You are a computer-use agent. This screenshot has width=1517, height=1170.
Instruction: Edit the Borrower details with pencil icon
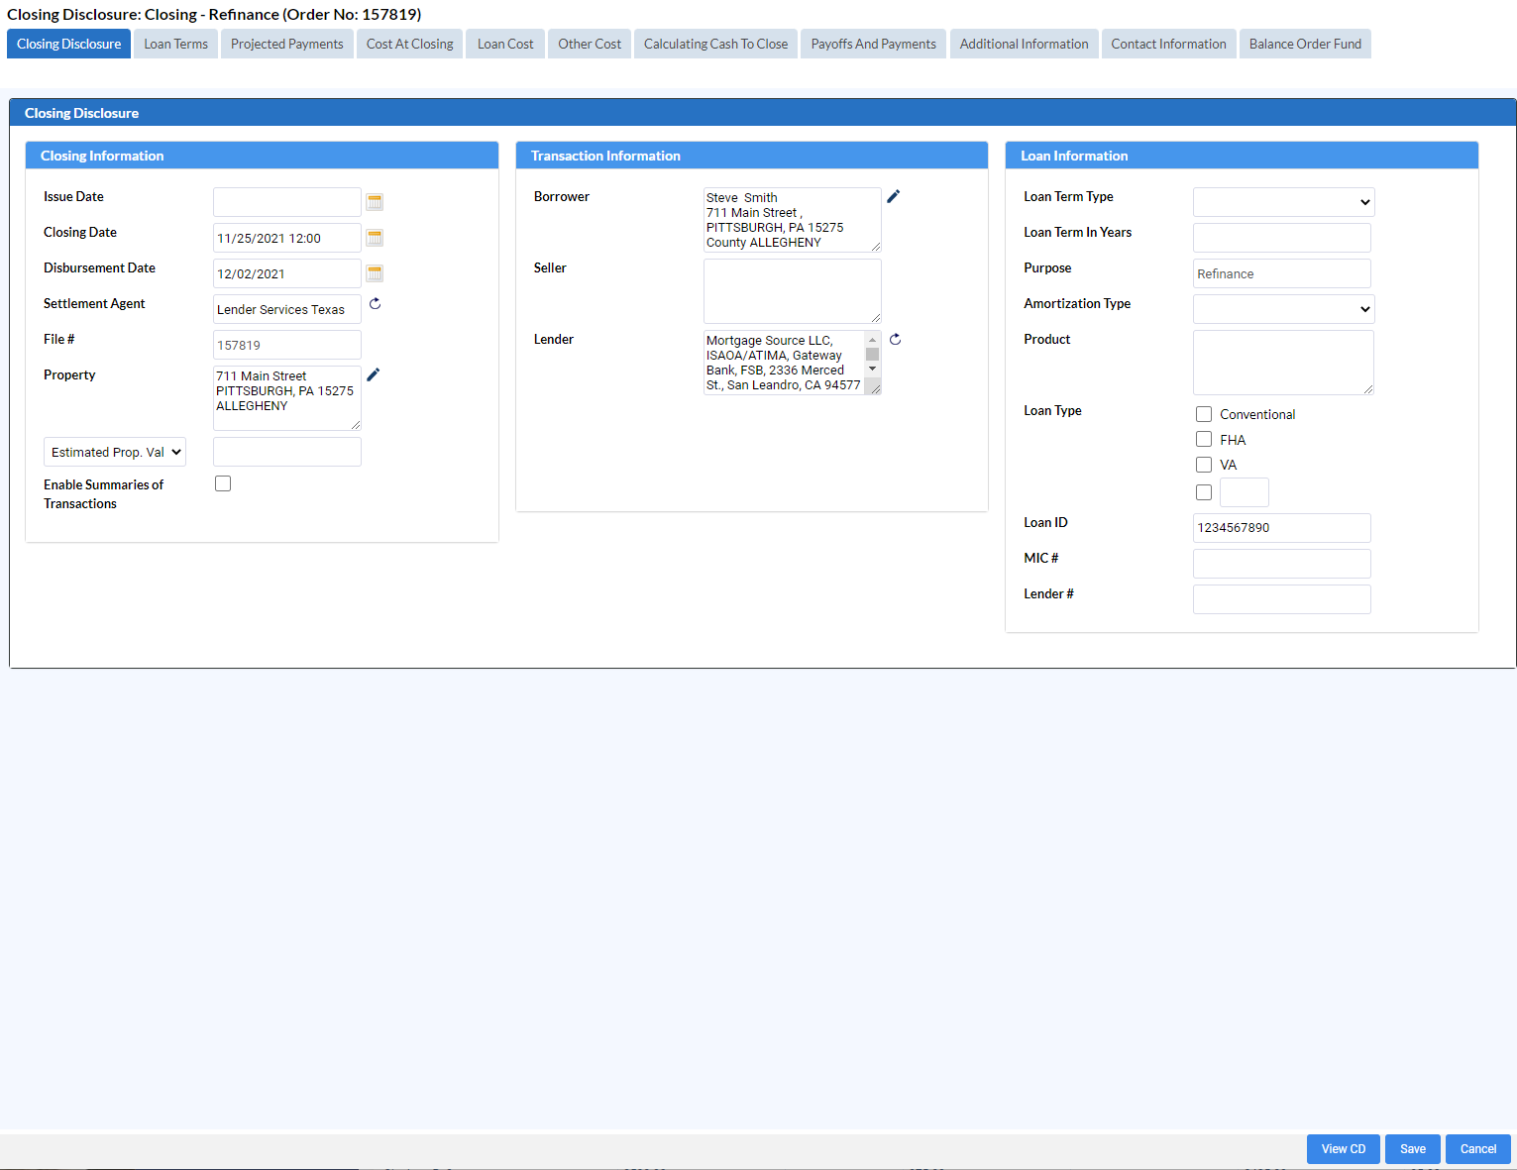pyautogui.click(x=893, y=196)
